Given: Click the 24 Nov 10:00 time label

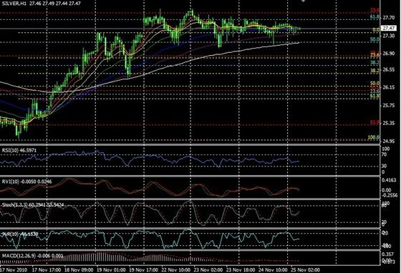Looking at the screenshot, I should (x=273, y=269).
